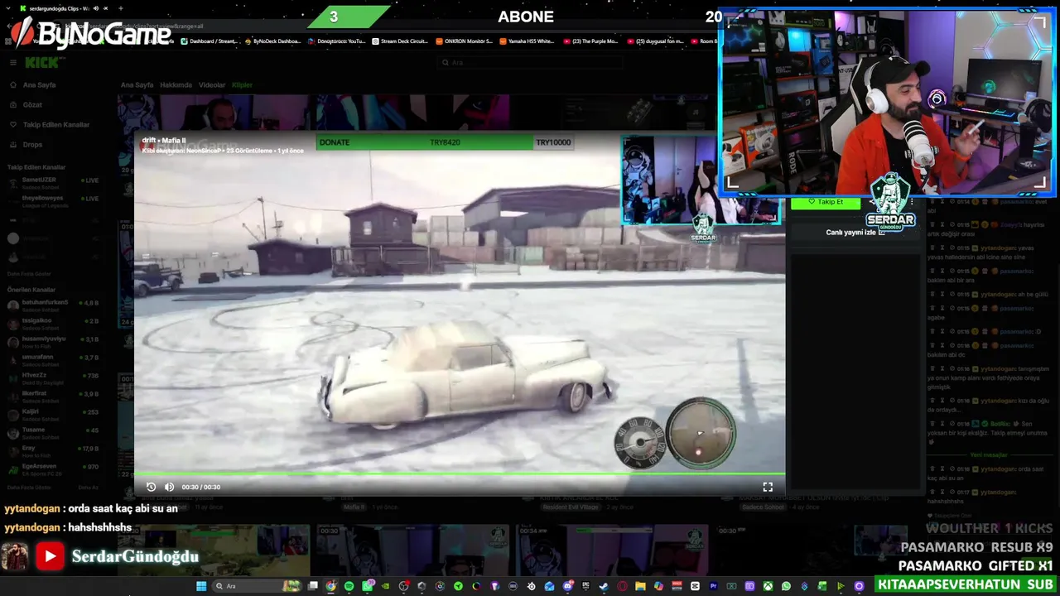The width and height of the screenshot is (1060, 596).
Task: Open tssigalkoo recommended channel
Action: 53,323
